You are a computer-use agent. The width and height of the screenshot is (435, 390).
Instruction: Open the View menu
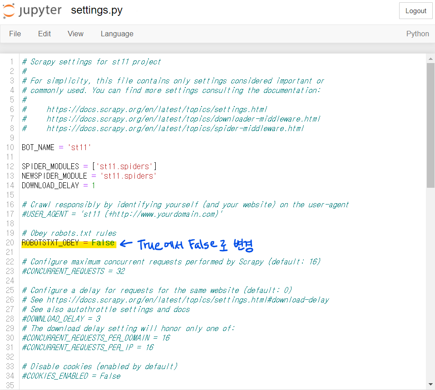(x=75, y=34)
